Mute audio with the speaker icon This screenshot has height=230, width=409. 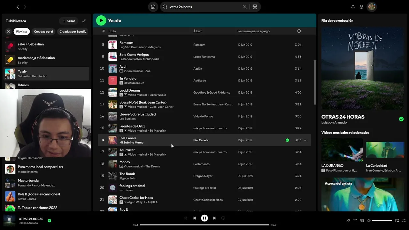(369, 221)
